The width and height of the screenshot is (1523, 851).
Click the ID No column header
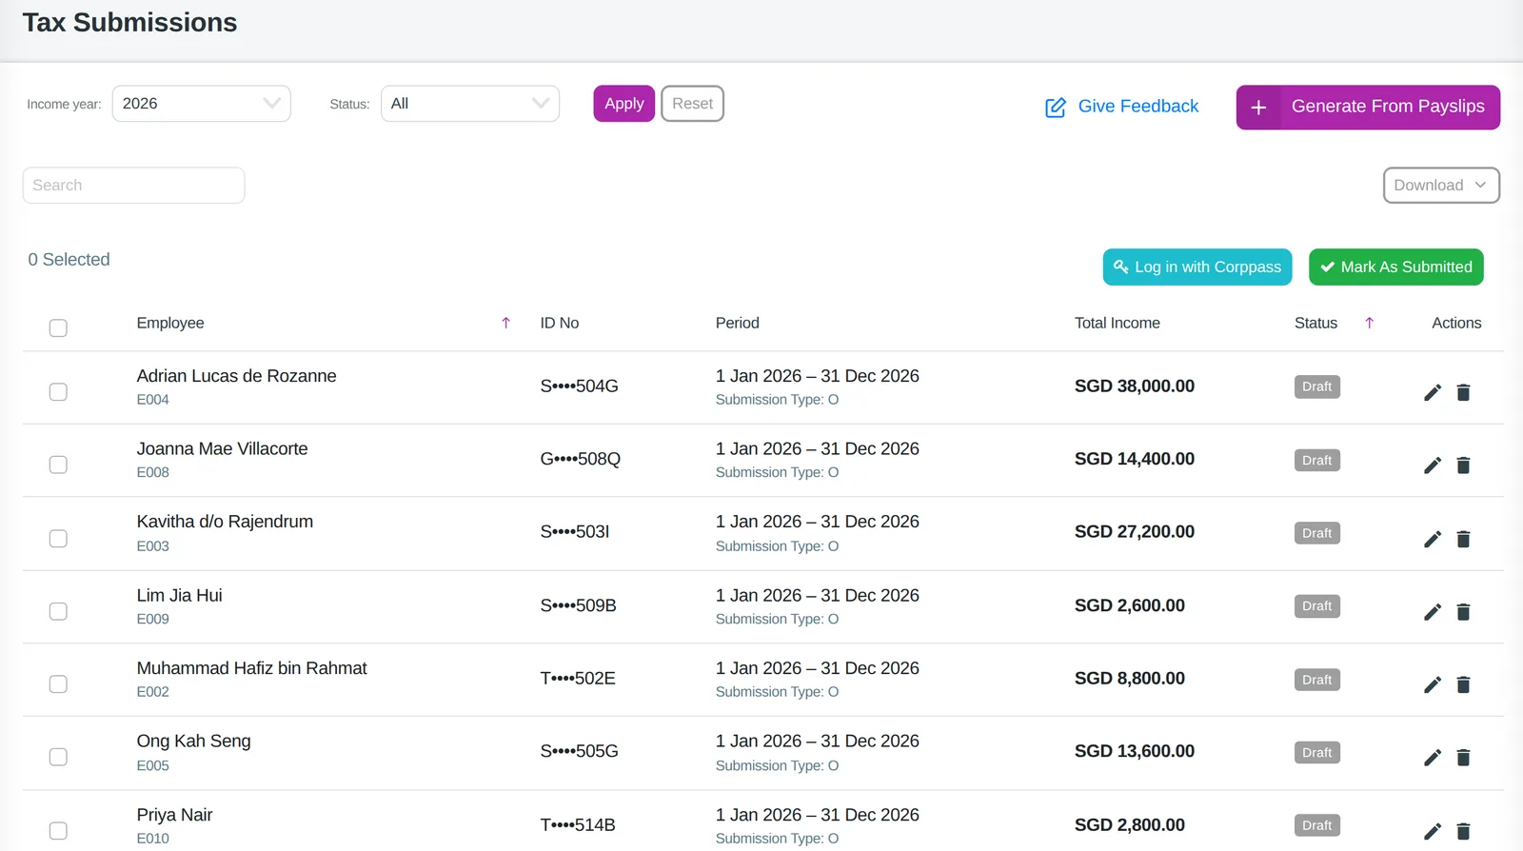pos(560,324)
